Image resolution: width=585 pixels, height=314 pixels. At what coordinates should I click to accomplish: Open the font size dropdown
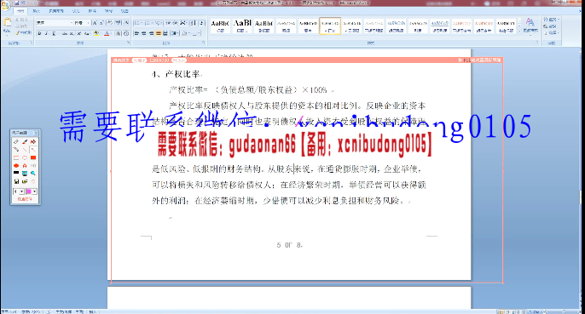click(x=88, y=23)
